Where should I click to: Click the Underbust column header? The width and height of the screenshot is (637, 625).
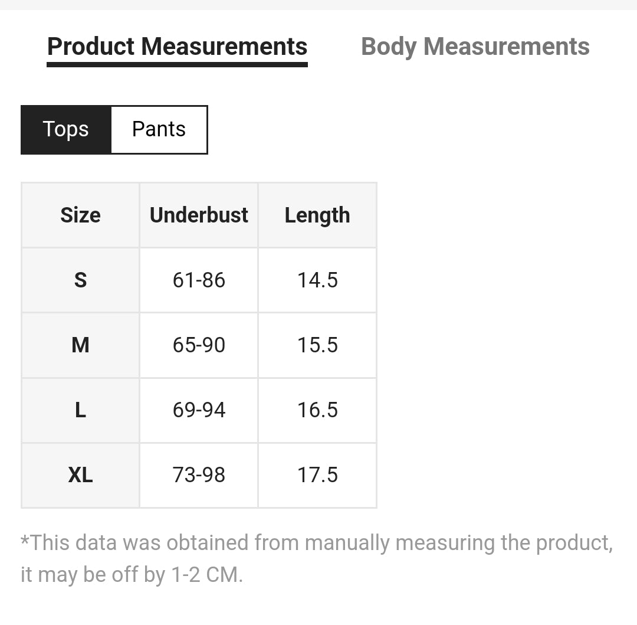pyautogui.click(x=199, y=215)
